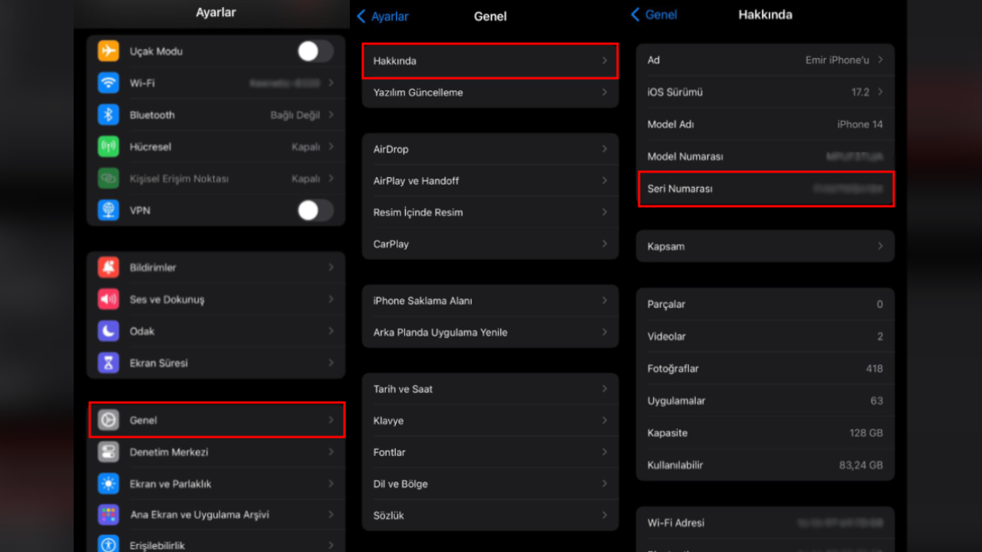Open CarPlay settings
982x552 pixels.
click(490, 244)
